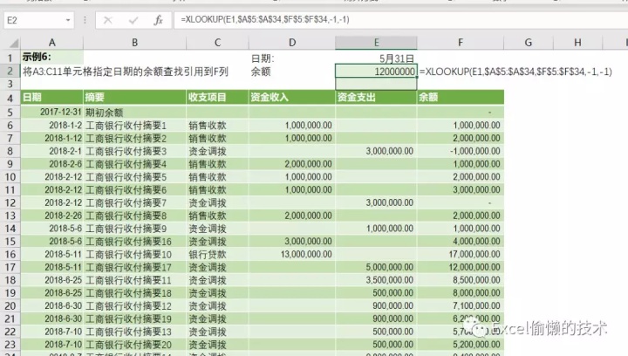Click the 摘要 table header cell
Screen dimensions: 628x356
[134, 98]
